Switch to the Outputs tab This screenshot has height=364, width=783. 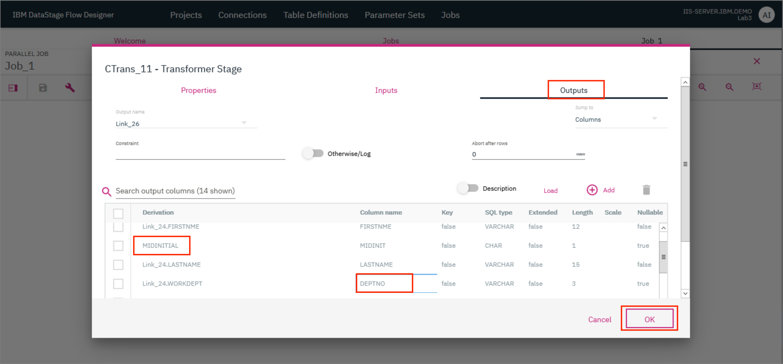574,90
